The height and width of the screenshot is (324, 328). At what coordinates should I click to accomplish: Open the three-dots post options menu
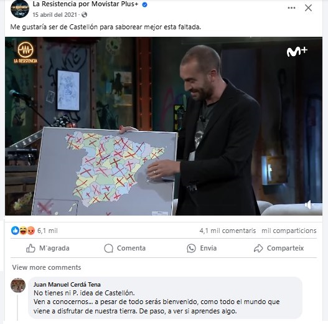click(x=291, y=8)
